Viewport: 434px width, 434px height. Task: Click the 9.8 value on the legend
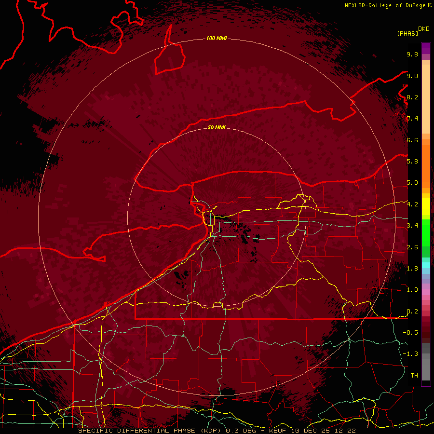tap(412, 54)
